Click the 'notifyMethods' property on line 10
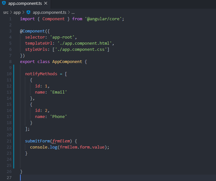The width and height of the screenshot is (216, 181). [41, 74]
